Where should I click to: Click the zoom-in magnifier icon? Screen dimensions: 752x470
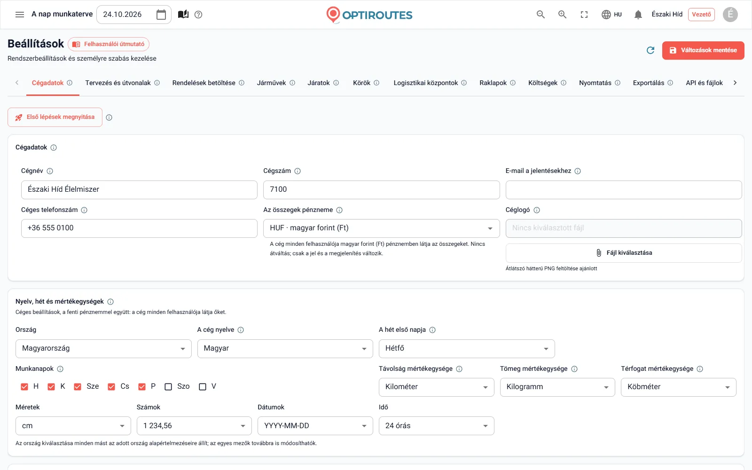[x=563, y=15]
